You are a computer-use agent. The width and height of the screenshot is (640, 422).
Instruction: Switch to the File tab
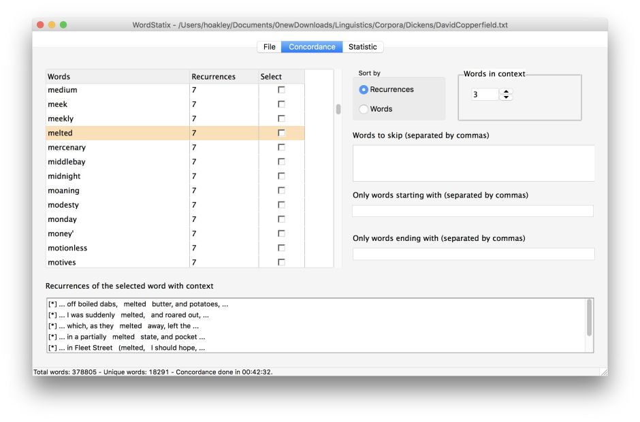[x=270, y=47]
